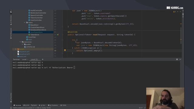Hide the terminal panel with minimize icon
Image resolution: width=194 pixels, height=109 pixels.
(180, 59)
